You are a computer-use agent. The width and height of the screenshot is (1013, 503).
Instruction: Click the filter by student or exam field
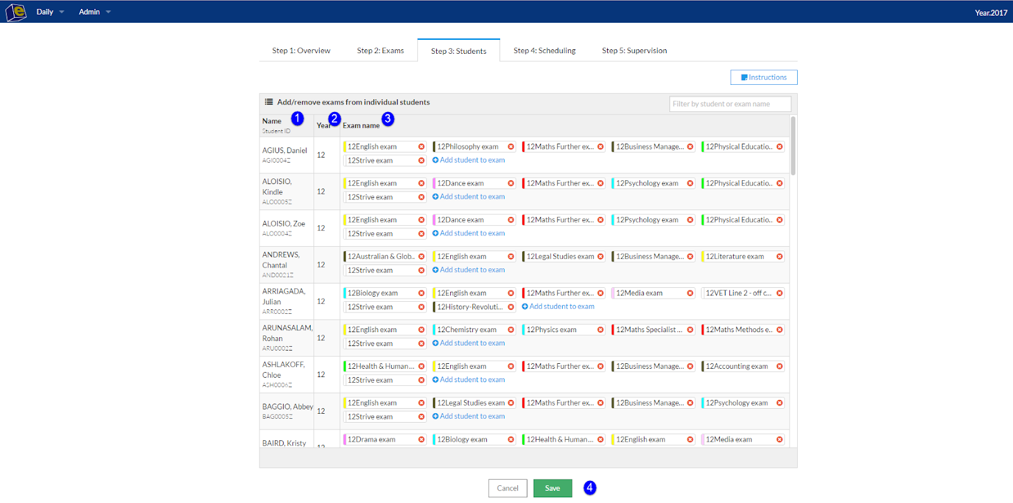730,104
